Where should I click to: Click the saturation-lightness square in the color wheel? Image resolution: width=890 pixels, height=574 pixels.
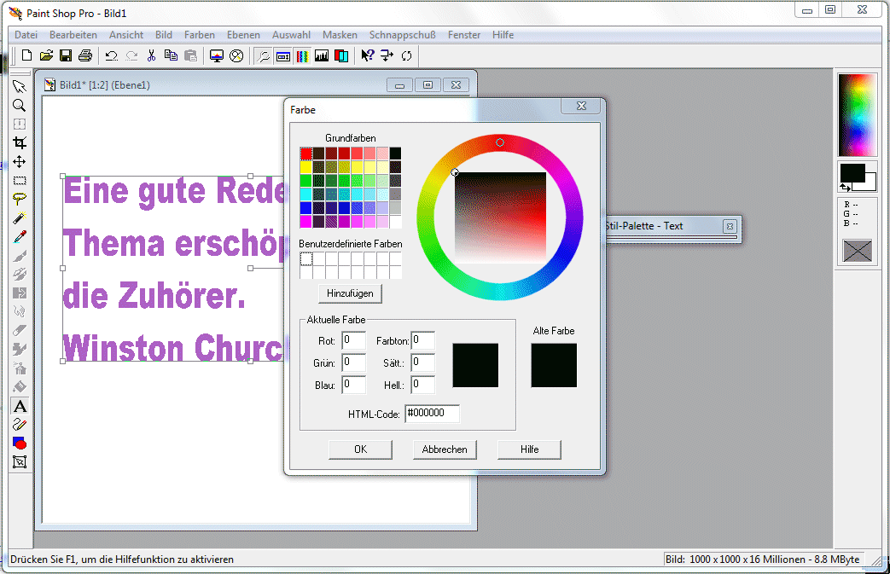point(500,217)
